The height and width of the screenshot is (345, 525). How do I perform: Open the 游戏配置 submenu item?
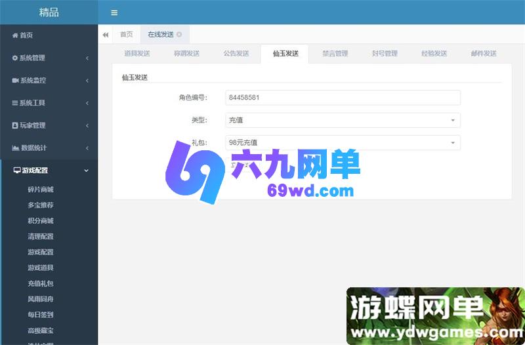41,252
